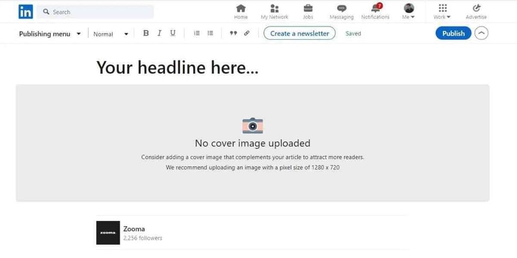Image resolution: width=517 pixels, height=258 pixels.
Task: Click Create a newsletter button
Action: pyautogui.click(x=299, y=34)
